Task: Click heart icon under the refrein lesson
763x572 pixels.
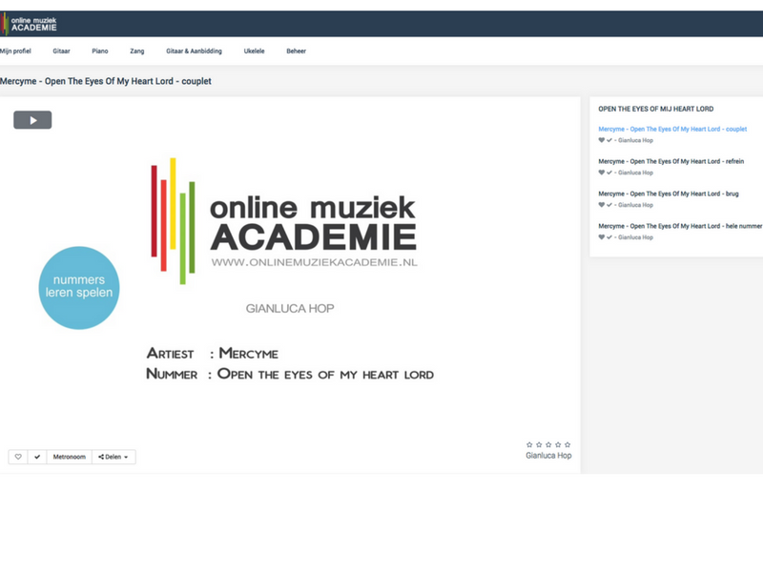Action: (602, 173)
